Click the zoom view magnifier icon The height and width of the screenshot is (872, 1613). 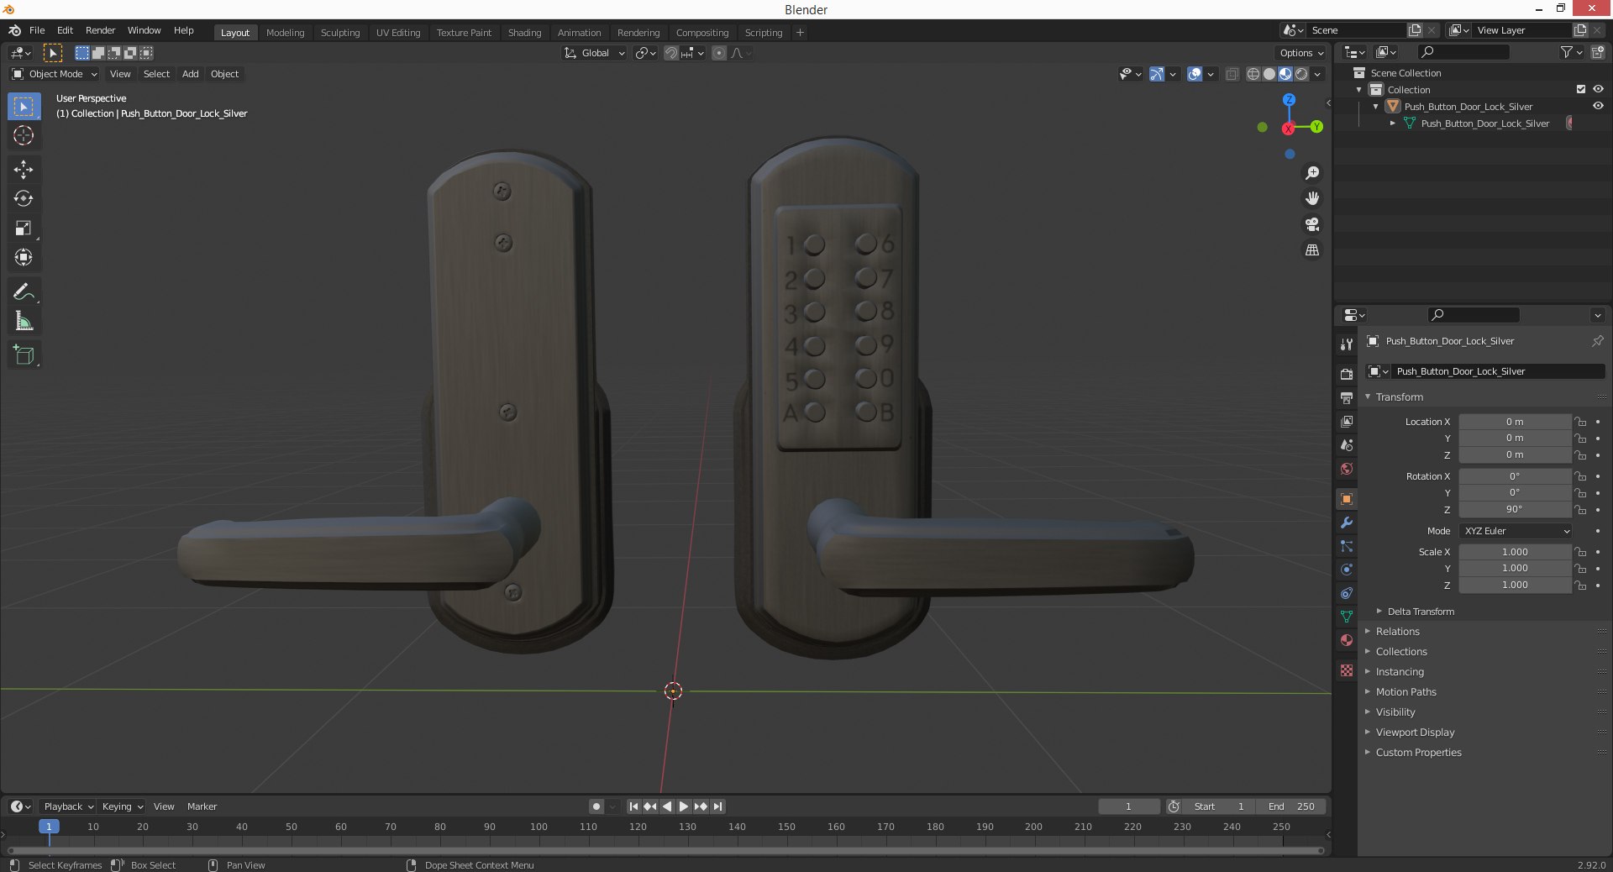coord(1312,173)
